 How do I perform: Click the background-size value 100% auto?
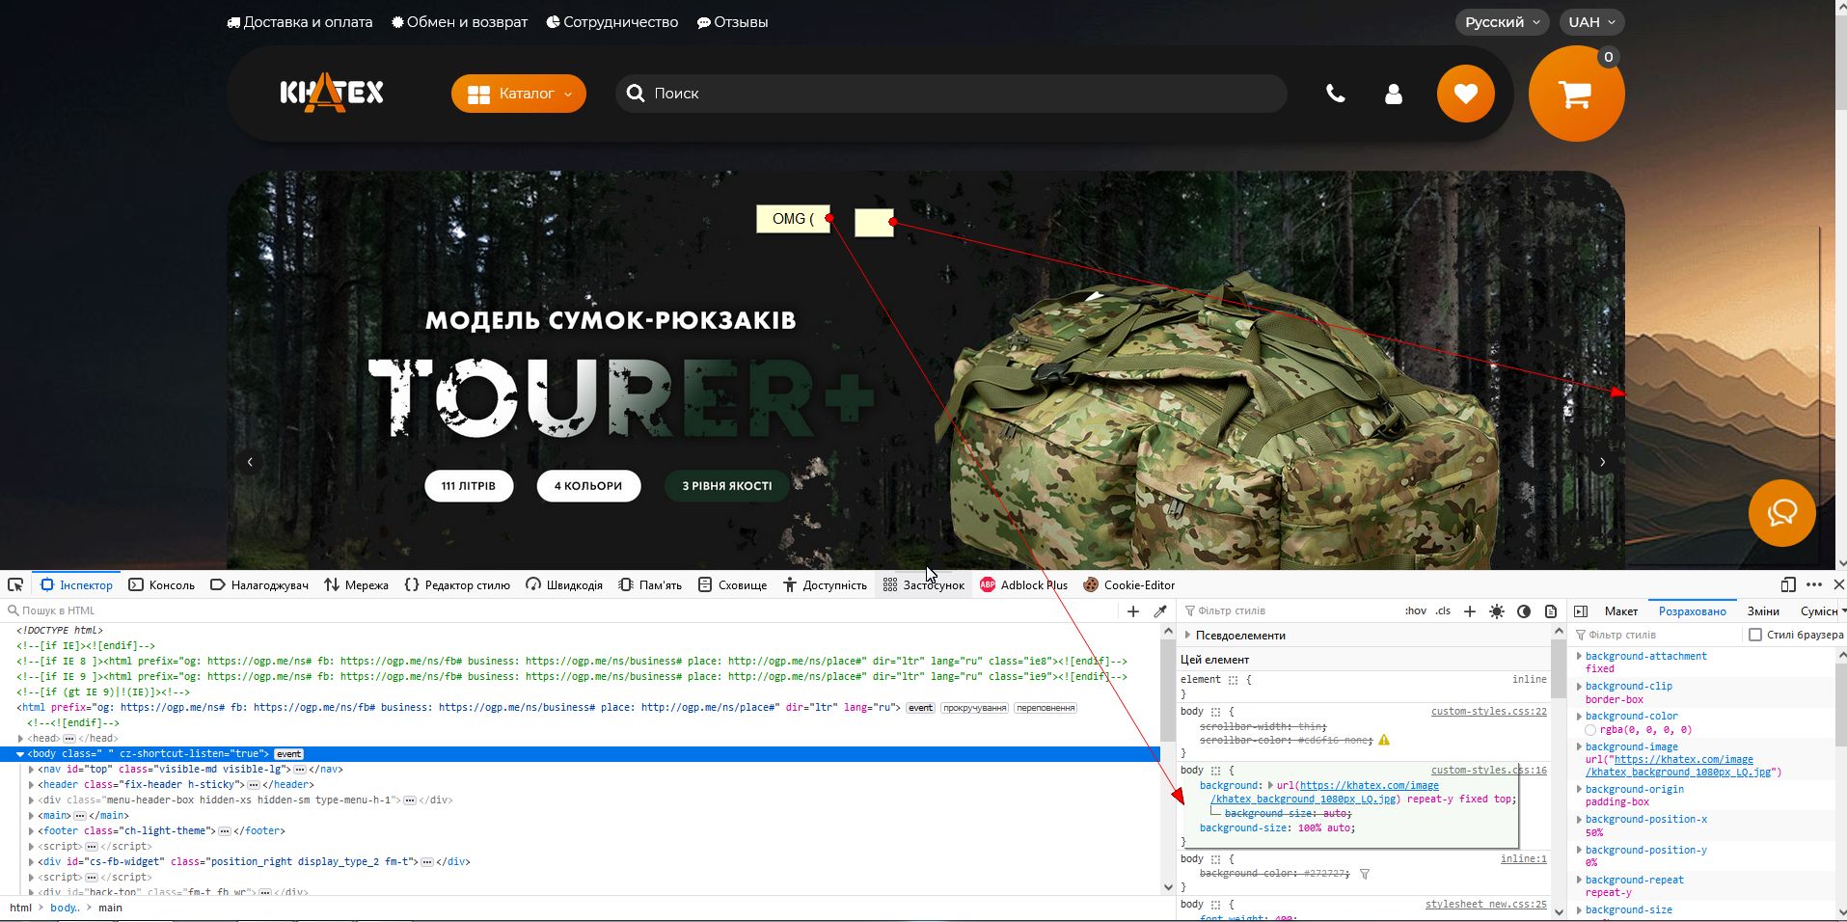pyautogui.click(x=1323, y=827)
